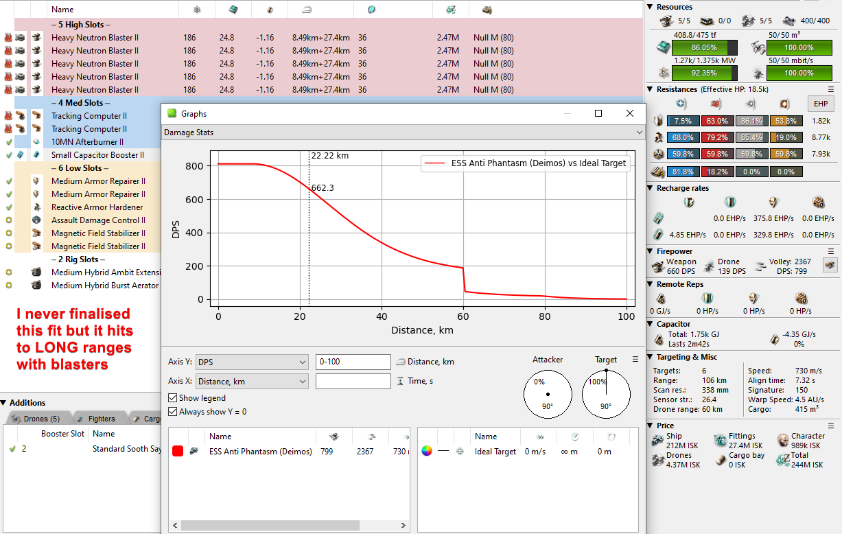Open the Axis Y DPS dropdown
Image resolution: width=842 pixels, height=534 pixels.
click(252, 362)
